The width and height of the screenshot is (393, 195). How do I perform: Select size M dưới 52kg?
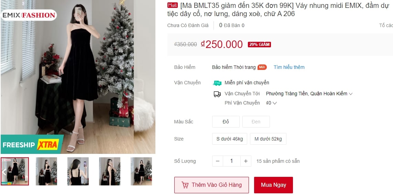268,139
